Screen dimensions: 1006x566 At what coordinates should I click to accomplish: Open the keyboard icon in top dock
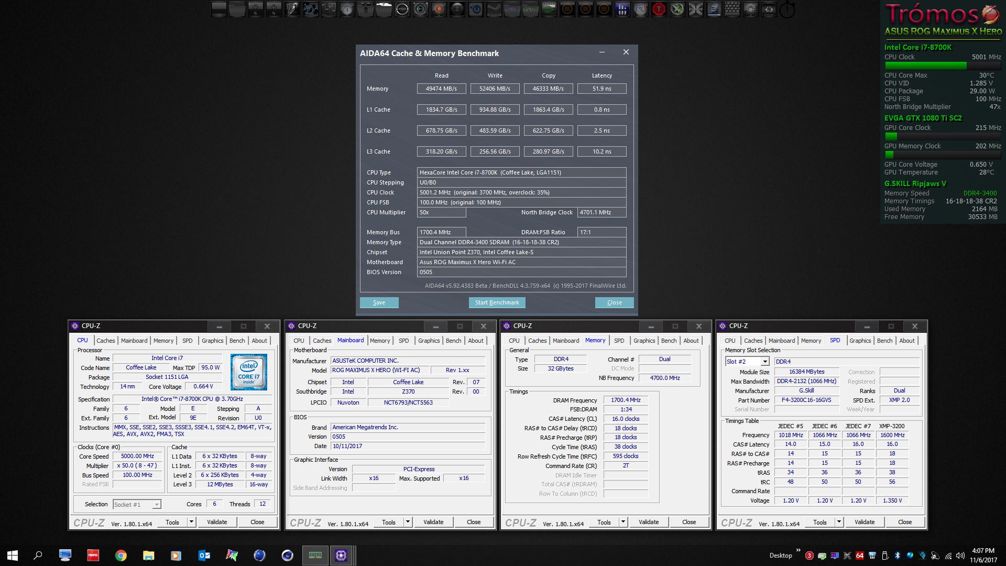(732, 9)
